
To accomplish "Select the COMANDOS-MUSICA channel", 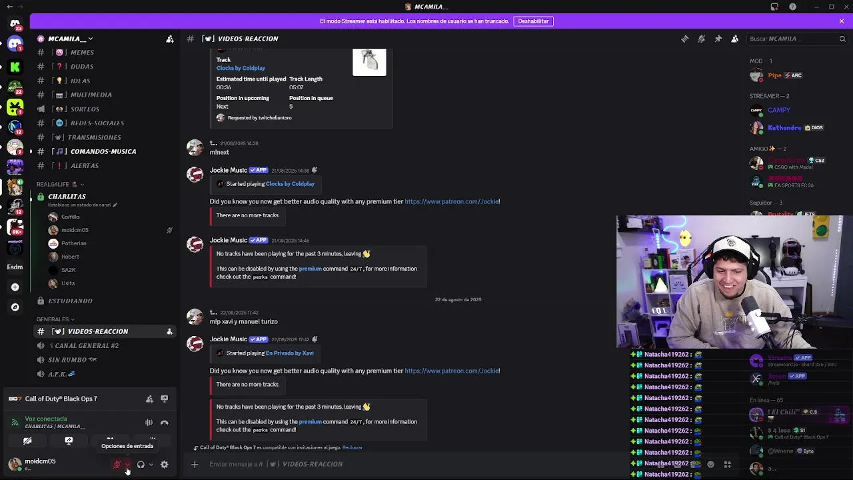I will [103, 151].
